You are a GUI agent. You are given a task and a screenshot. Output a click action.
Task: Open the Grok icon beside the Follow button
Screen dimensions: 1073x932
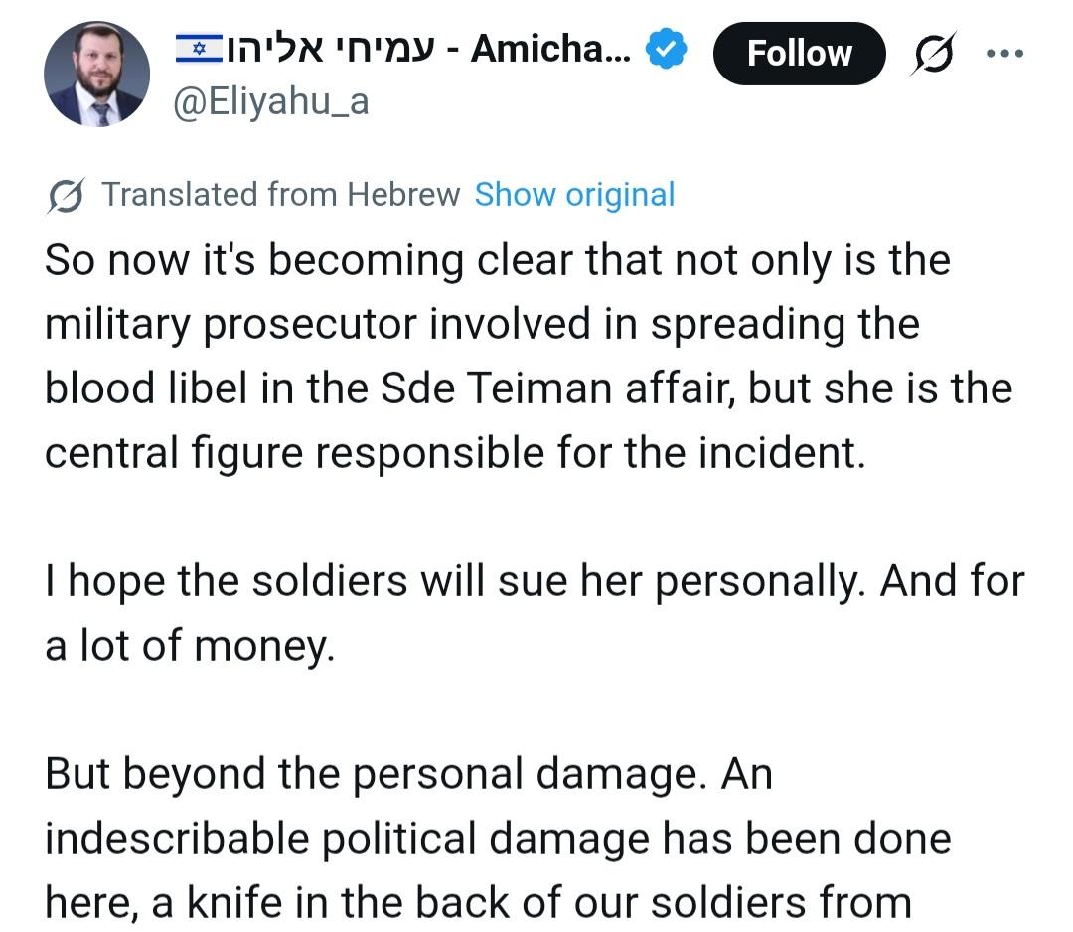pos(931,53)
